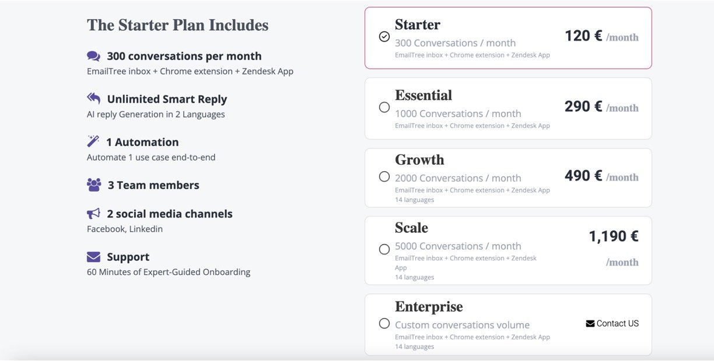Click the 1,190 € Scale price
This screenshot has height=361, width=714.
(x=613, y=236)
